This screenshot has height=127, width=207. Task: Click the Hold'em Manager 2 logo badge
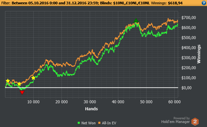pos(195,122)
